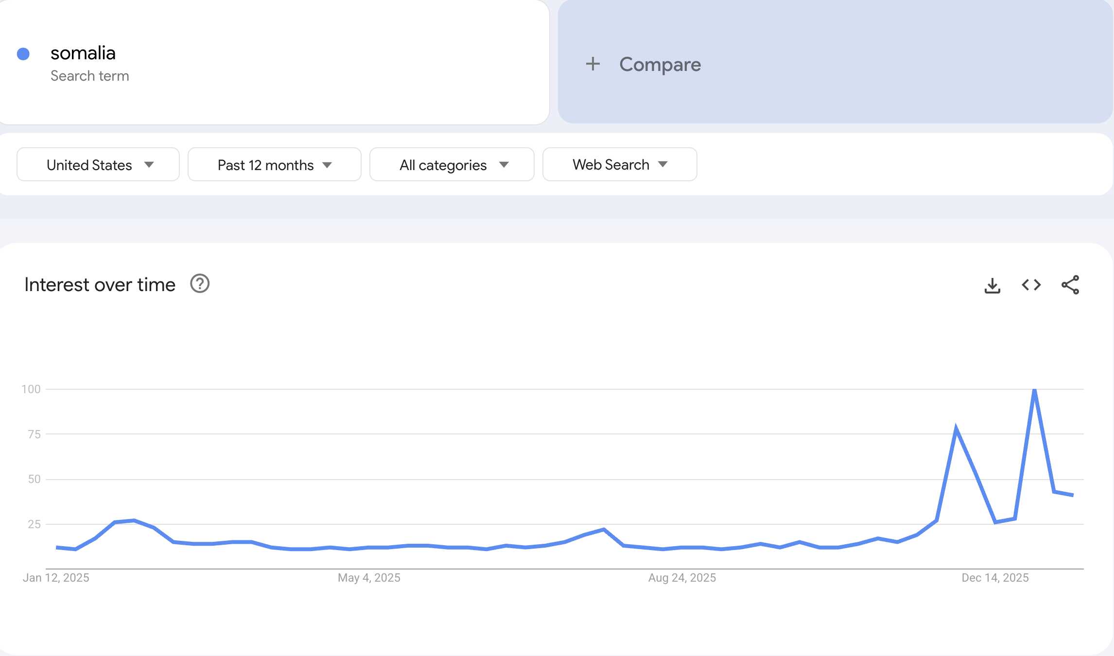Click the embed code icon
Image resolution: width=1114 pixels, height=656 pixels.
(1031, 285)
